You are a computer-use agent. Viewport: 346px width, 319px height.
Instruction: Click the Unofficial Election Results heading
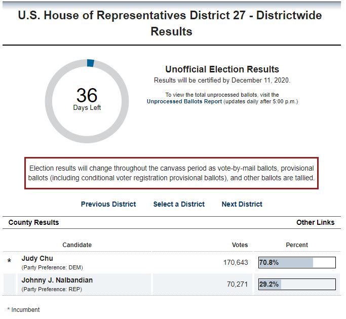[222, 69]
